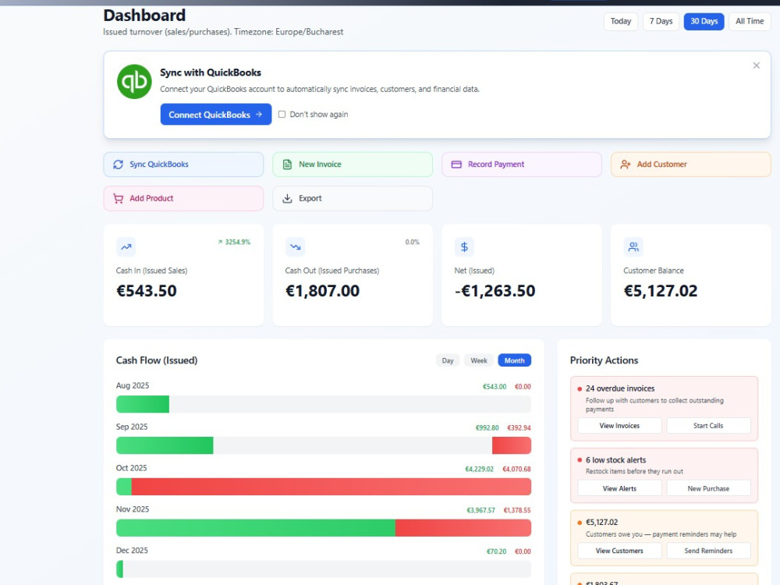The image size is (780, 585).
Task: Create a New Invoice
Action: pos(353,165)
